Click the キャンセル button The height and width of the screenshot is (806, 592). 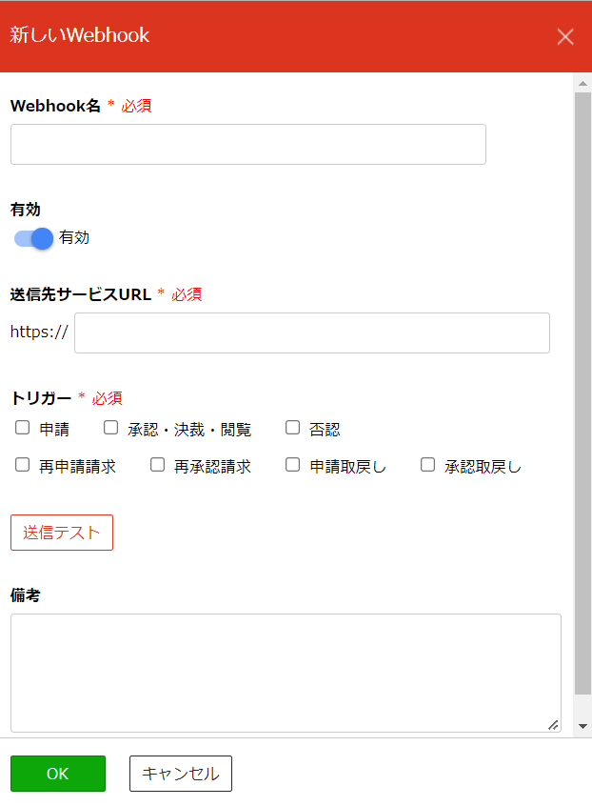pos(181,774)
